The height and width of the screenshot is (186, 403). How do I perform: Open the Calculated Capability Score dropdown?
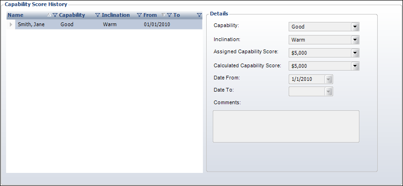pos(355,66)
